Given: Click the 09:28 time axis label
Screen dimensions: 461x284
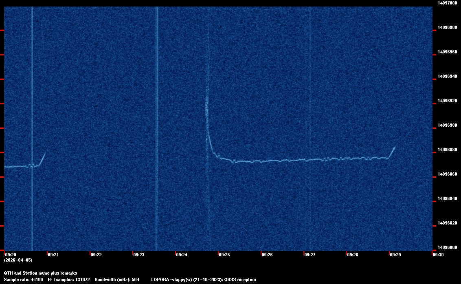Looking at the screenshot, I should pyautogui.click(x=353, y=255).
